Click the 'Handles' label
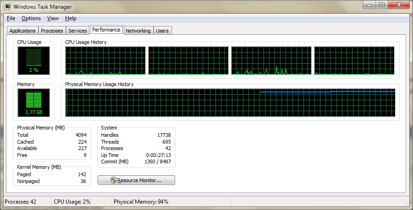This screenshot has width=413, height=210. [110, 135]
